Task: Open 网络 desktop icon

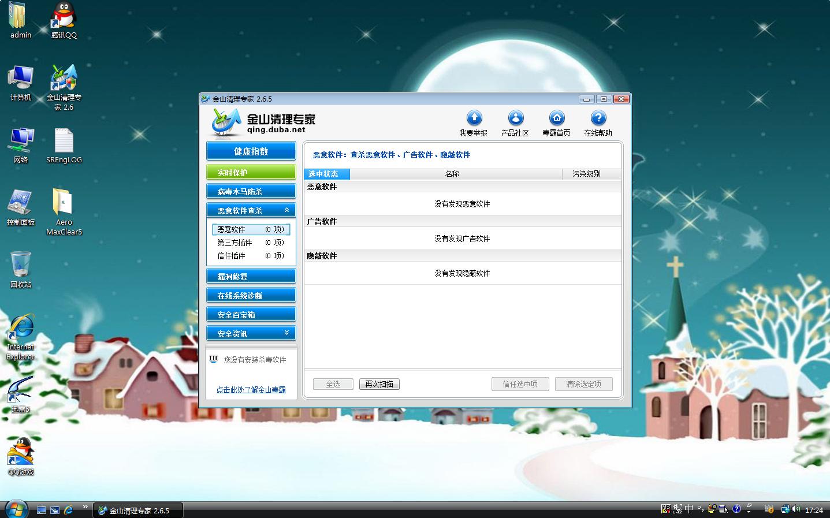Action: click(21, 146)
